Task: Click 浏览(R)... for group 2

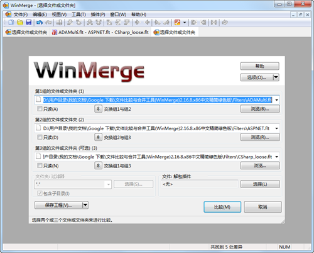Action: (x=260, y=137)
